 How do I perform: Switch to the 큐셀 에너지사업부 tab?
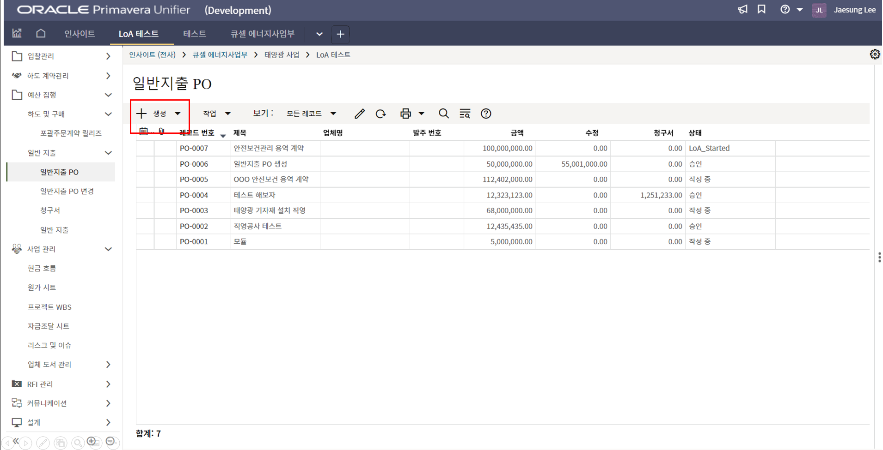click(262, 34)
